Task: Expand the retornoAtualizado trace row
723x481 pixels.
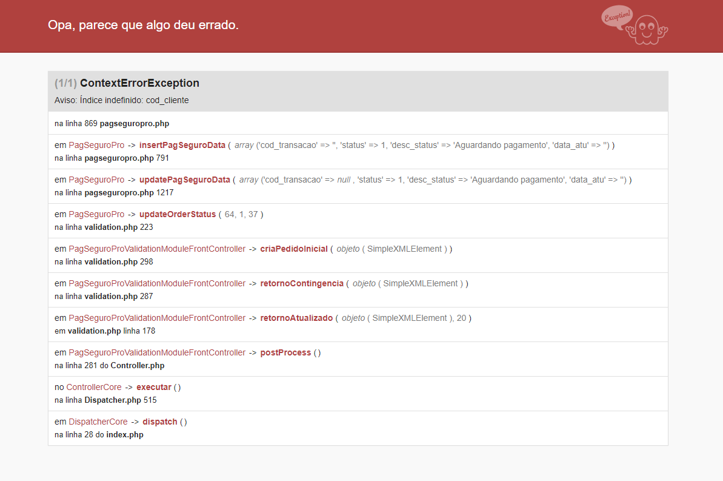Action: click(358, 325)
